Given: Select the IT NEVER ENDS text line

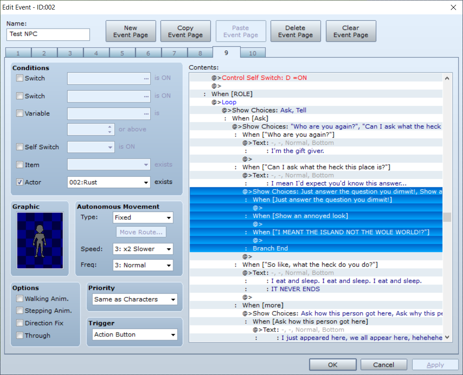Looking at the screenshot, I should (316, 289).
